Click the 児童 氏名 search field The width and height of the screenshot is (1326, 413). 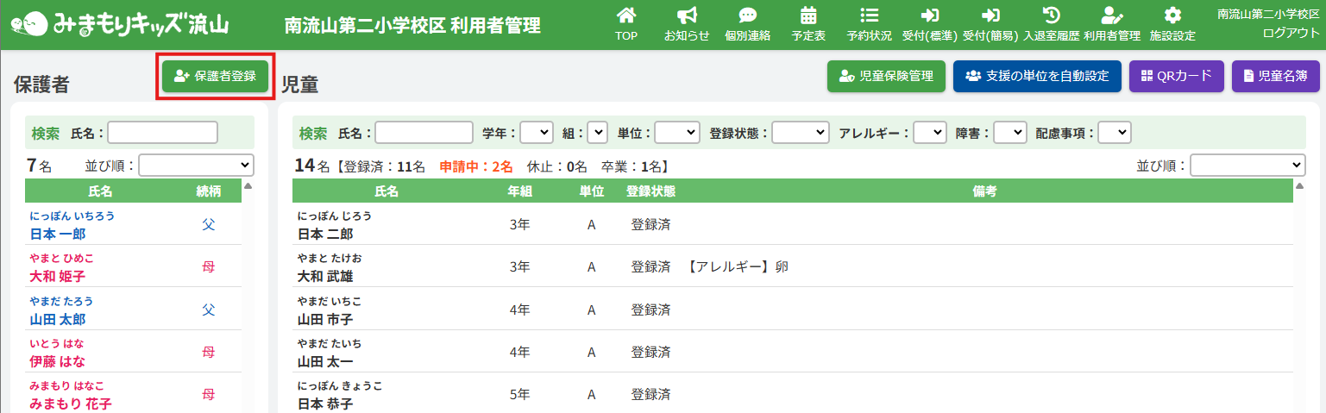424,133
